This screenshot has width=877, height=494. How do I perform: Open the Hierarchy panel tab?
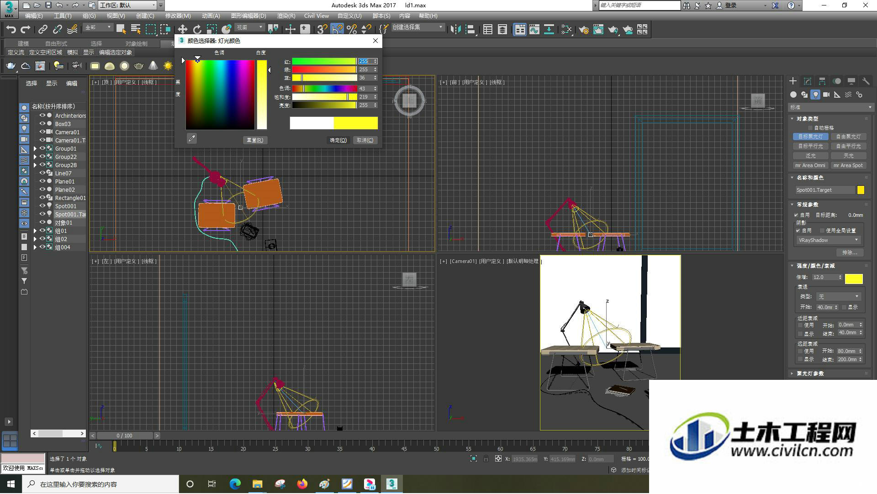pyautogui.click(x=822, y=81)
